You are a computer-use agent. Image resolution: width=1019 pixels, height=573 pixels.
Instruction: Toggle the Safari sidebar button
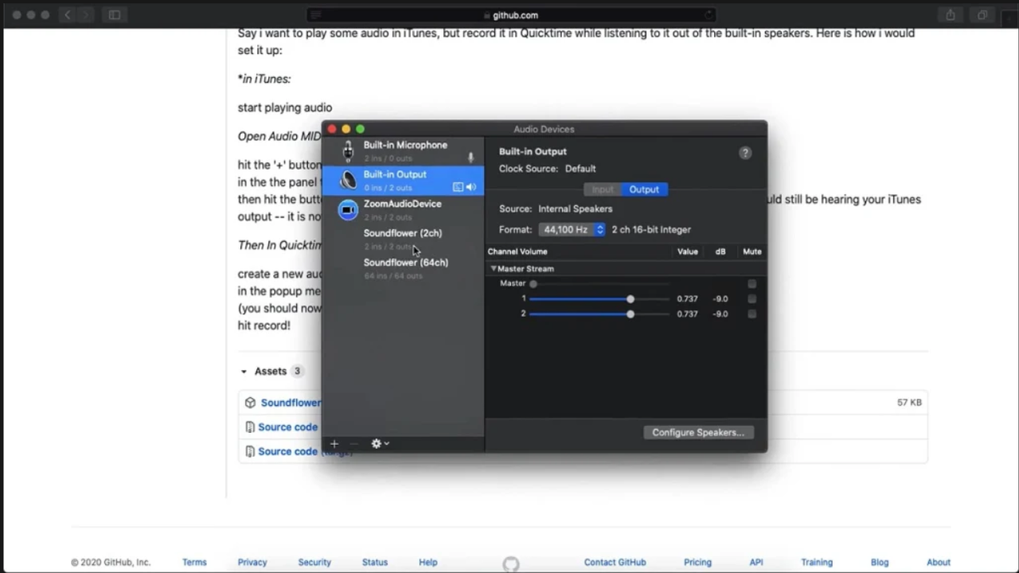pos(115,14)
